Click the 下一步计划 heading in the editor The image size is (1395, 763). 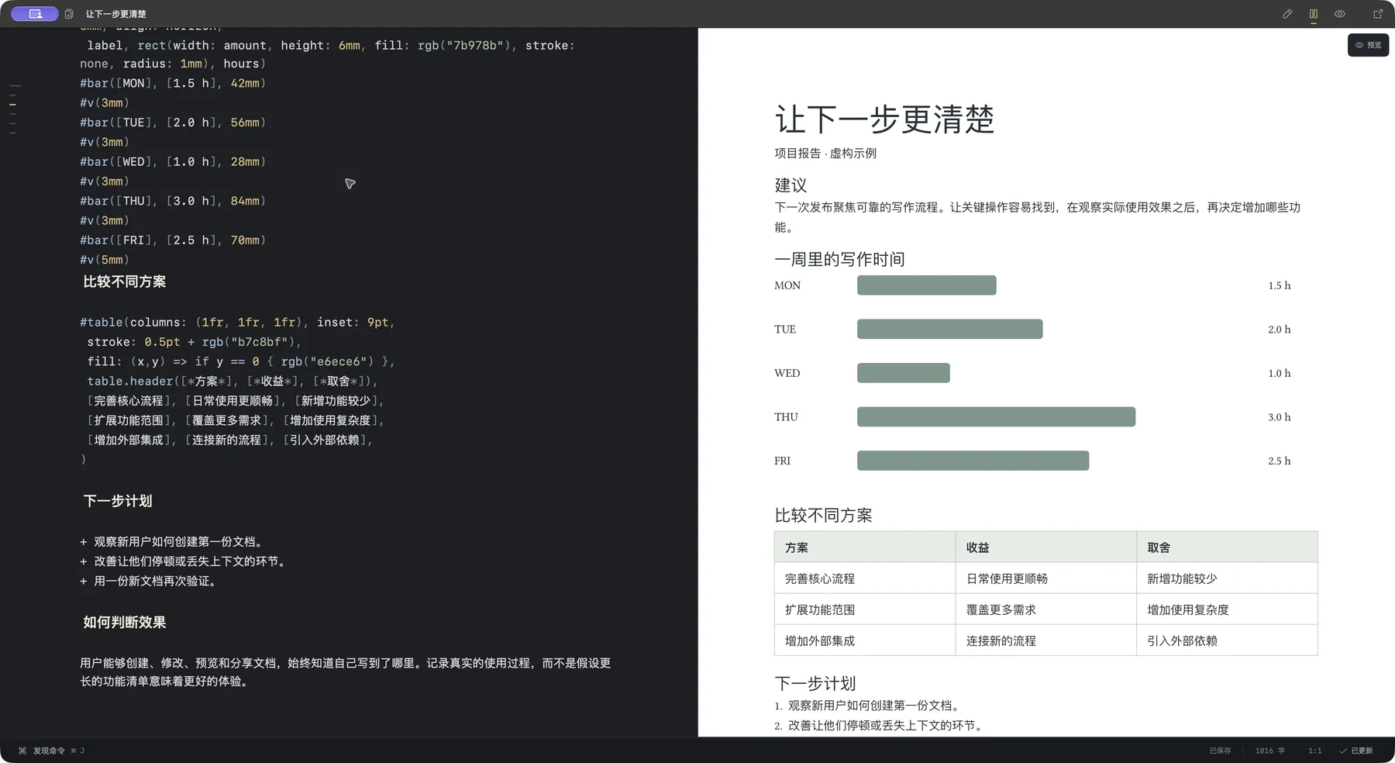tap(118, 501)
